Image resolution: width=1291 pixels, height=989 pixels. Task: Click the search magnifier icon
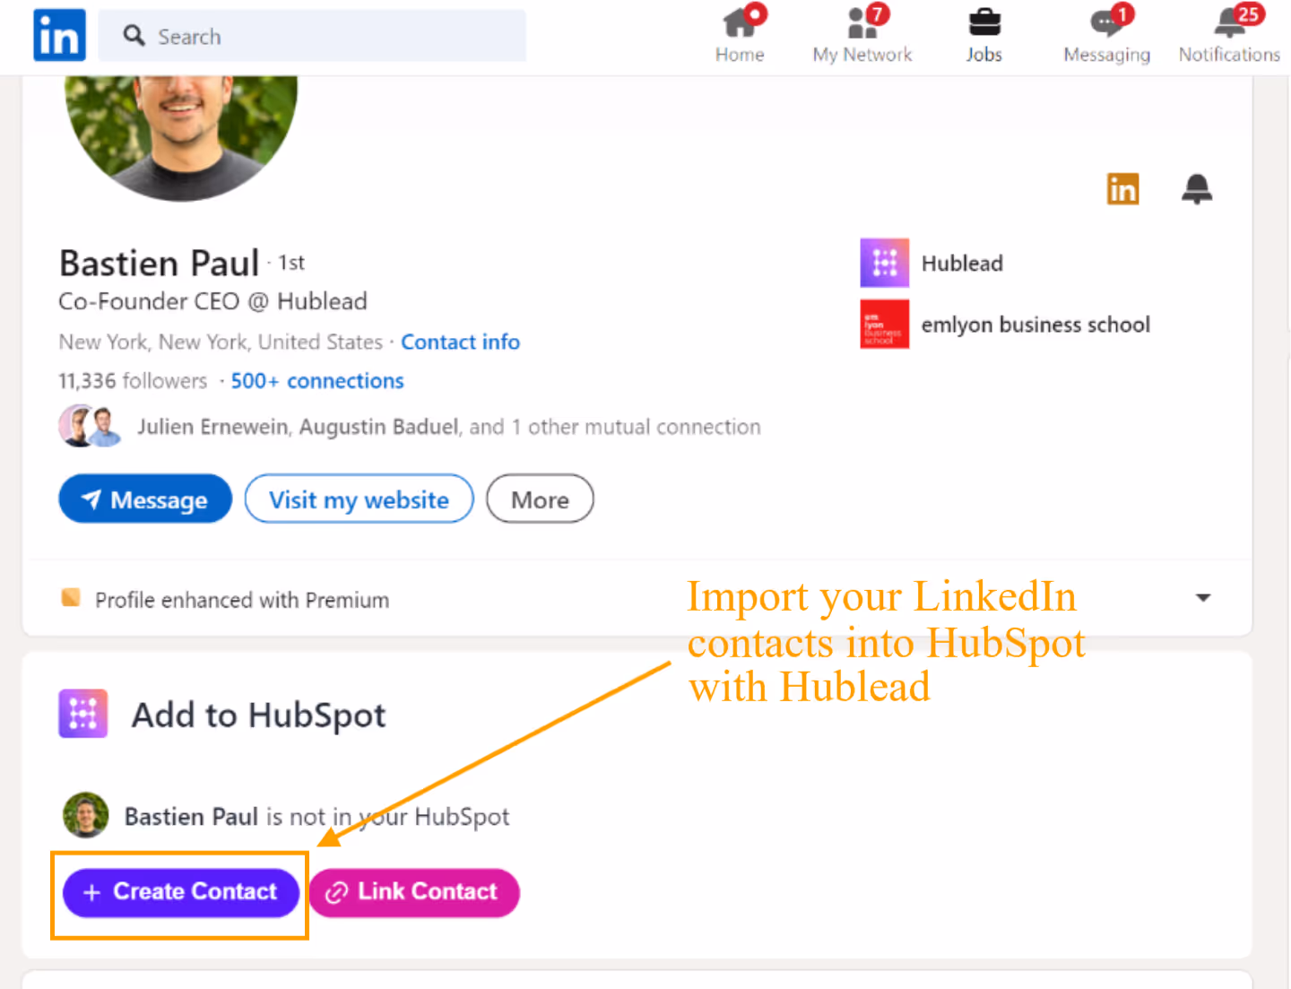(x=134, y=35)
